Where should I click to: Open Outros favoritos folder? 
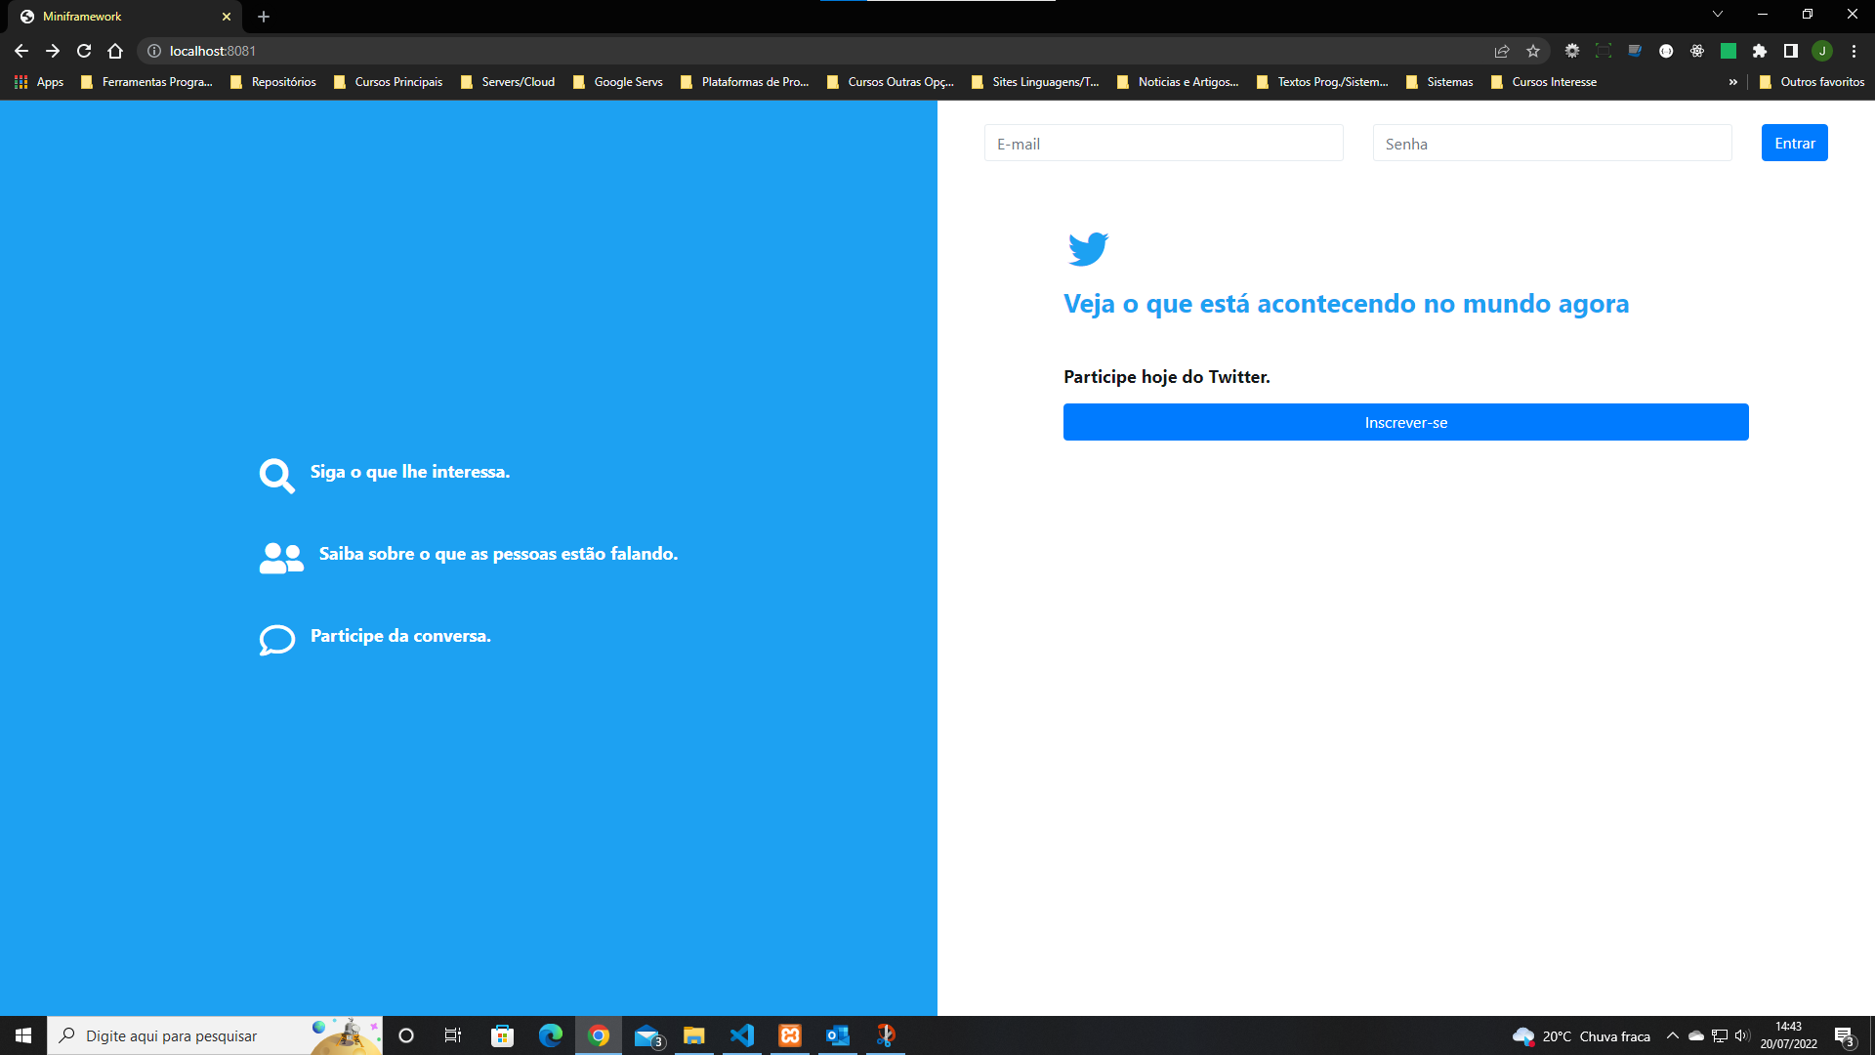(x=1812, y=82)
